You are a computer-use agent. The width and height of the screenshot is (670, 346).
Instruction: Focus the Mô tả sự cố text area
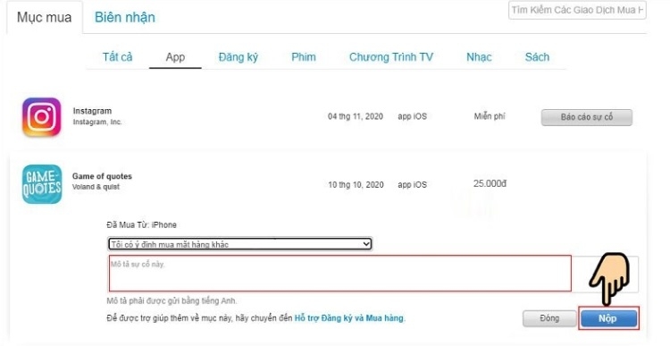pyautogui.click(x=339, y=274)
